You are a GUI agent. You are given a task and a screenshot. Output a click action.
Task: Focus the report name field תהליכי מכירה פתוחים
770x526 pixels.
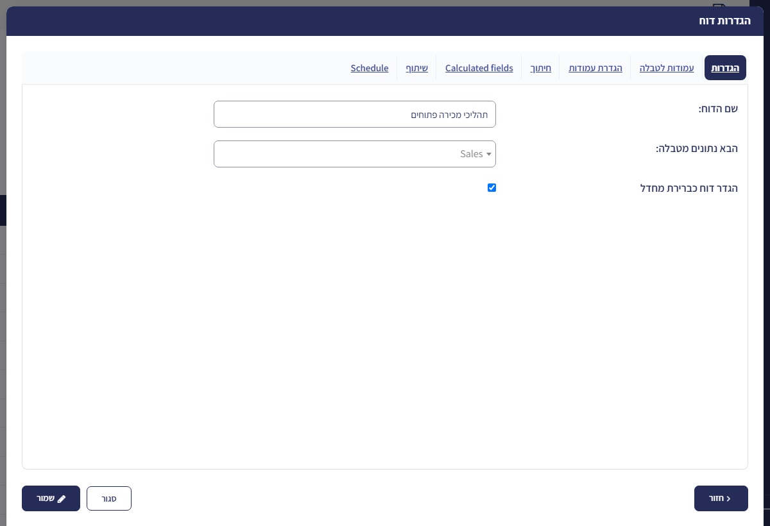(x=355, y=114)
